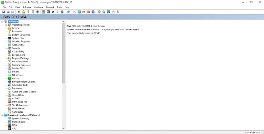264x134 pixels.
Task: Open the File menu
Action: (x=4, y=7)
